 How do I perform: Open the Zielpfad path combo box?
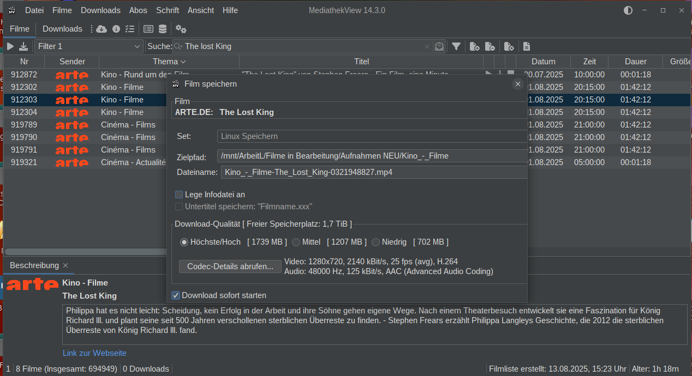[372, 156]
